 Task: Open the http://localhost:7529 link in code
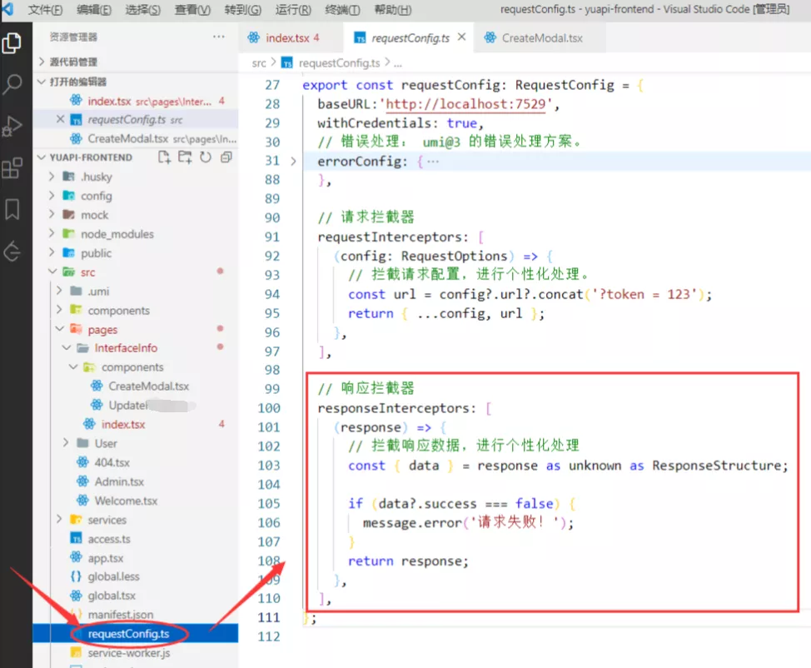(465, 104)
